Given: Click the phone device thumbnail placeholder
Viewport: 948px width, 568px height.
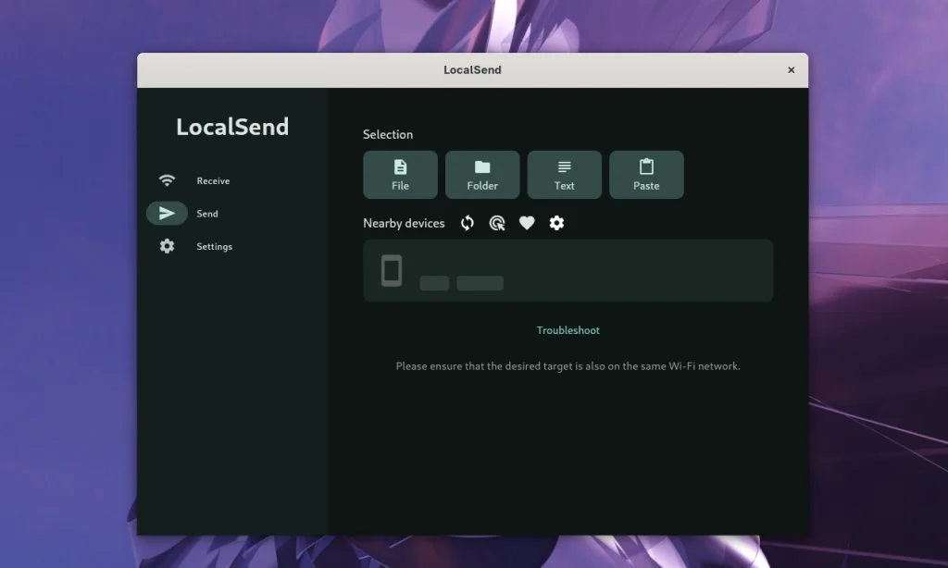Looking at the screenshot, I should click(x=392, y=270).
